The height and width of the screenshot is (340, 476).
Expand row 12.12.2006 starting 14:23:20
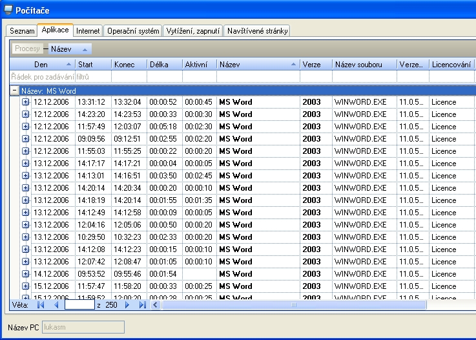pos(25,114)
